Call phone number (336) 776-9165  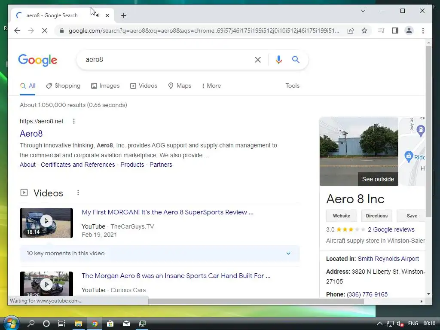click(367, 294)
